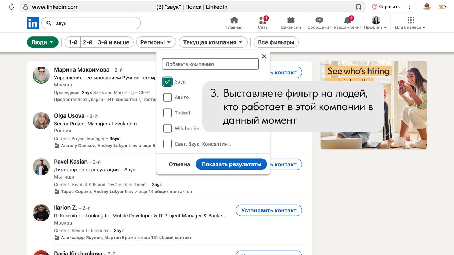Open Сеть network icon
Image resolution: width=454 pixels, height=255 pixels.
[263, 20]
